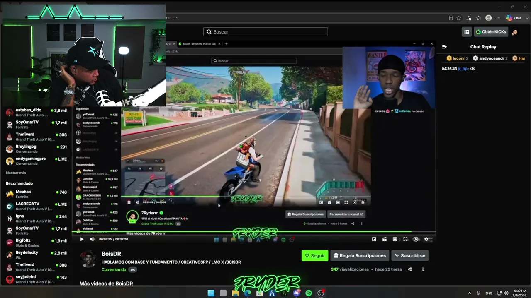The width and height of the screenshot is (531, 298).
Task: Open endygamingpro channel in sidebar
Action: [36, 161]
